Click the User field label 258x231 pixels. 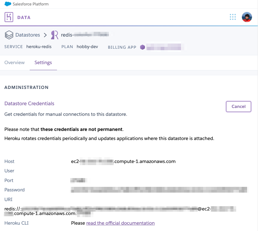tap(9, 171)
